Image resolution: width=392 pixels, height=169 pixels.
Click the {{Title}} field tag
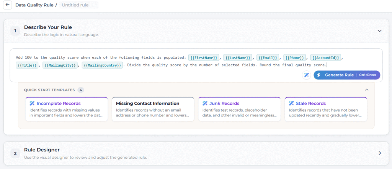27,65
